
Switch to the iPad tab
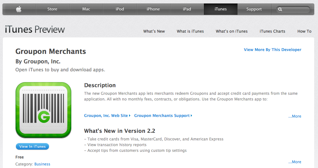pyautogui.click(x=187, y=9)
